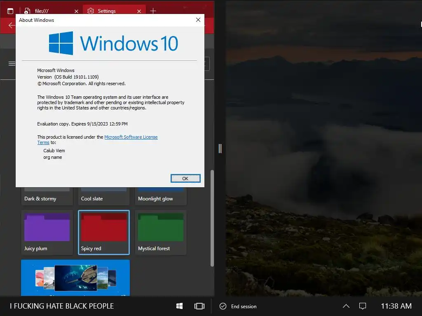The image size is (422, 316).
Task: Close the Settings tab
Action: pos(139,11)
